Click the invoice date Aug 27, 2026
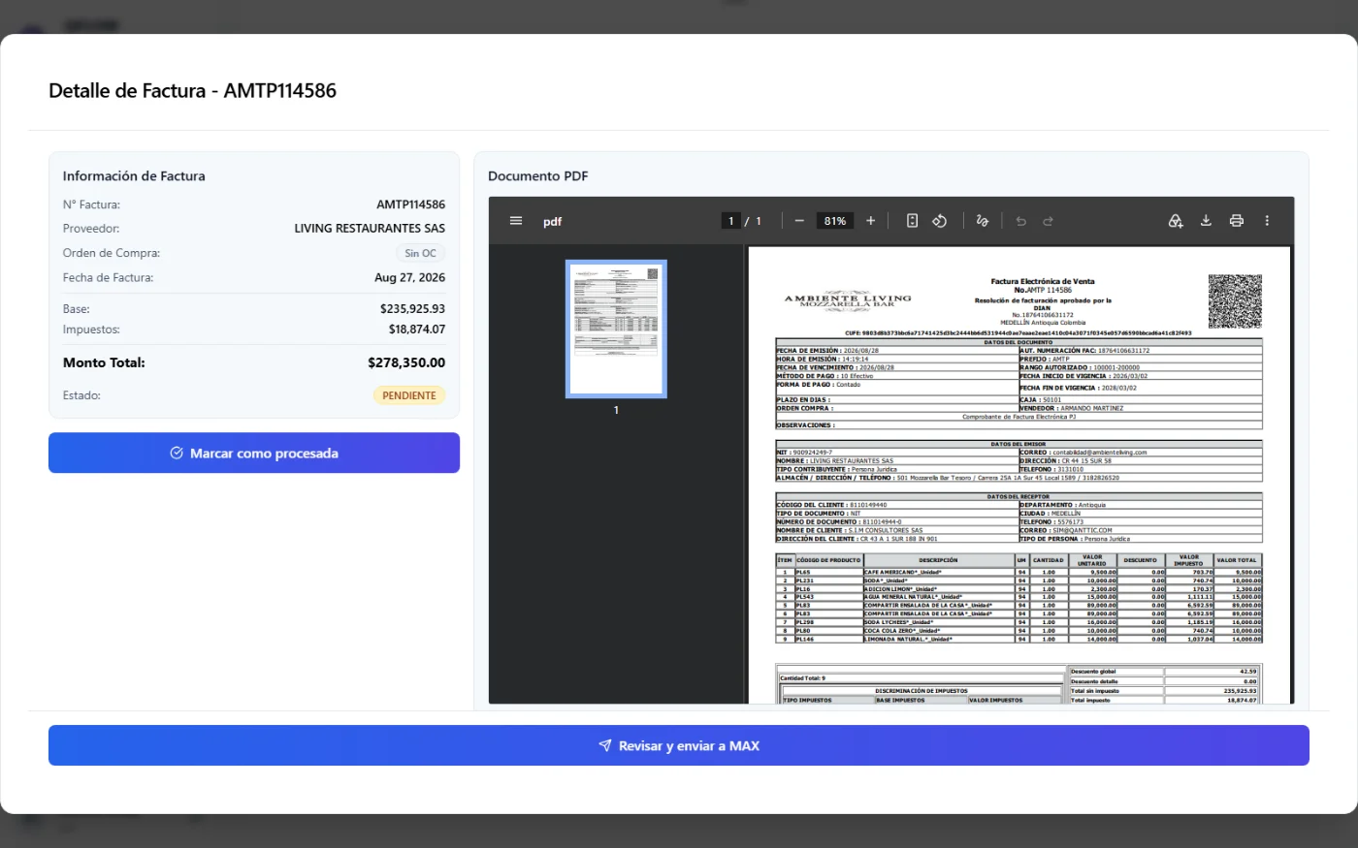 [409, 277]
